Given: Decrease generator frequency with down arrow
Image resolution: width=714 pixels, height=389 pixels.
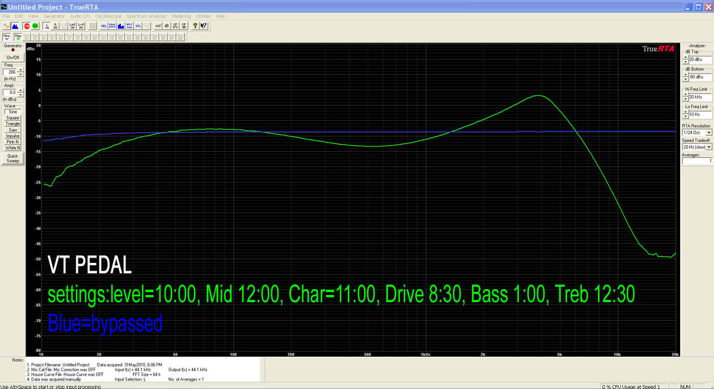Looking at the screenshot, I should pos(21,74).
